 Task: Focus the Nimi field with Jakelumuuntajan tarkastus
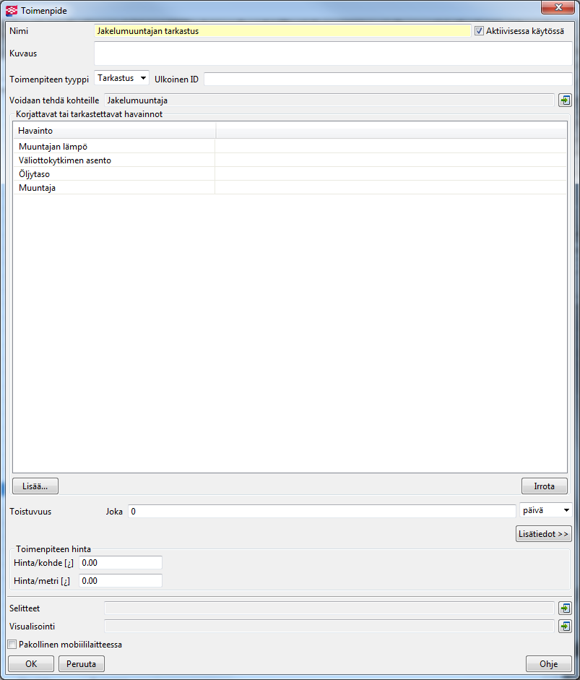(x=282, y=31)
